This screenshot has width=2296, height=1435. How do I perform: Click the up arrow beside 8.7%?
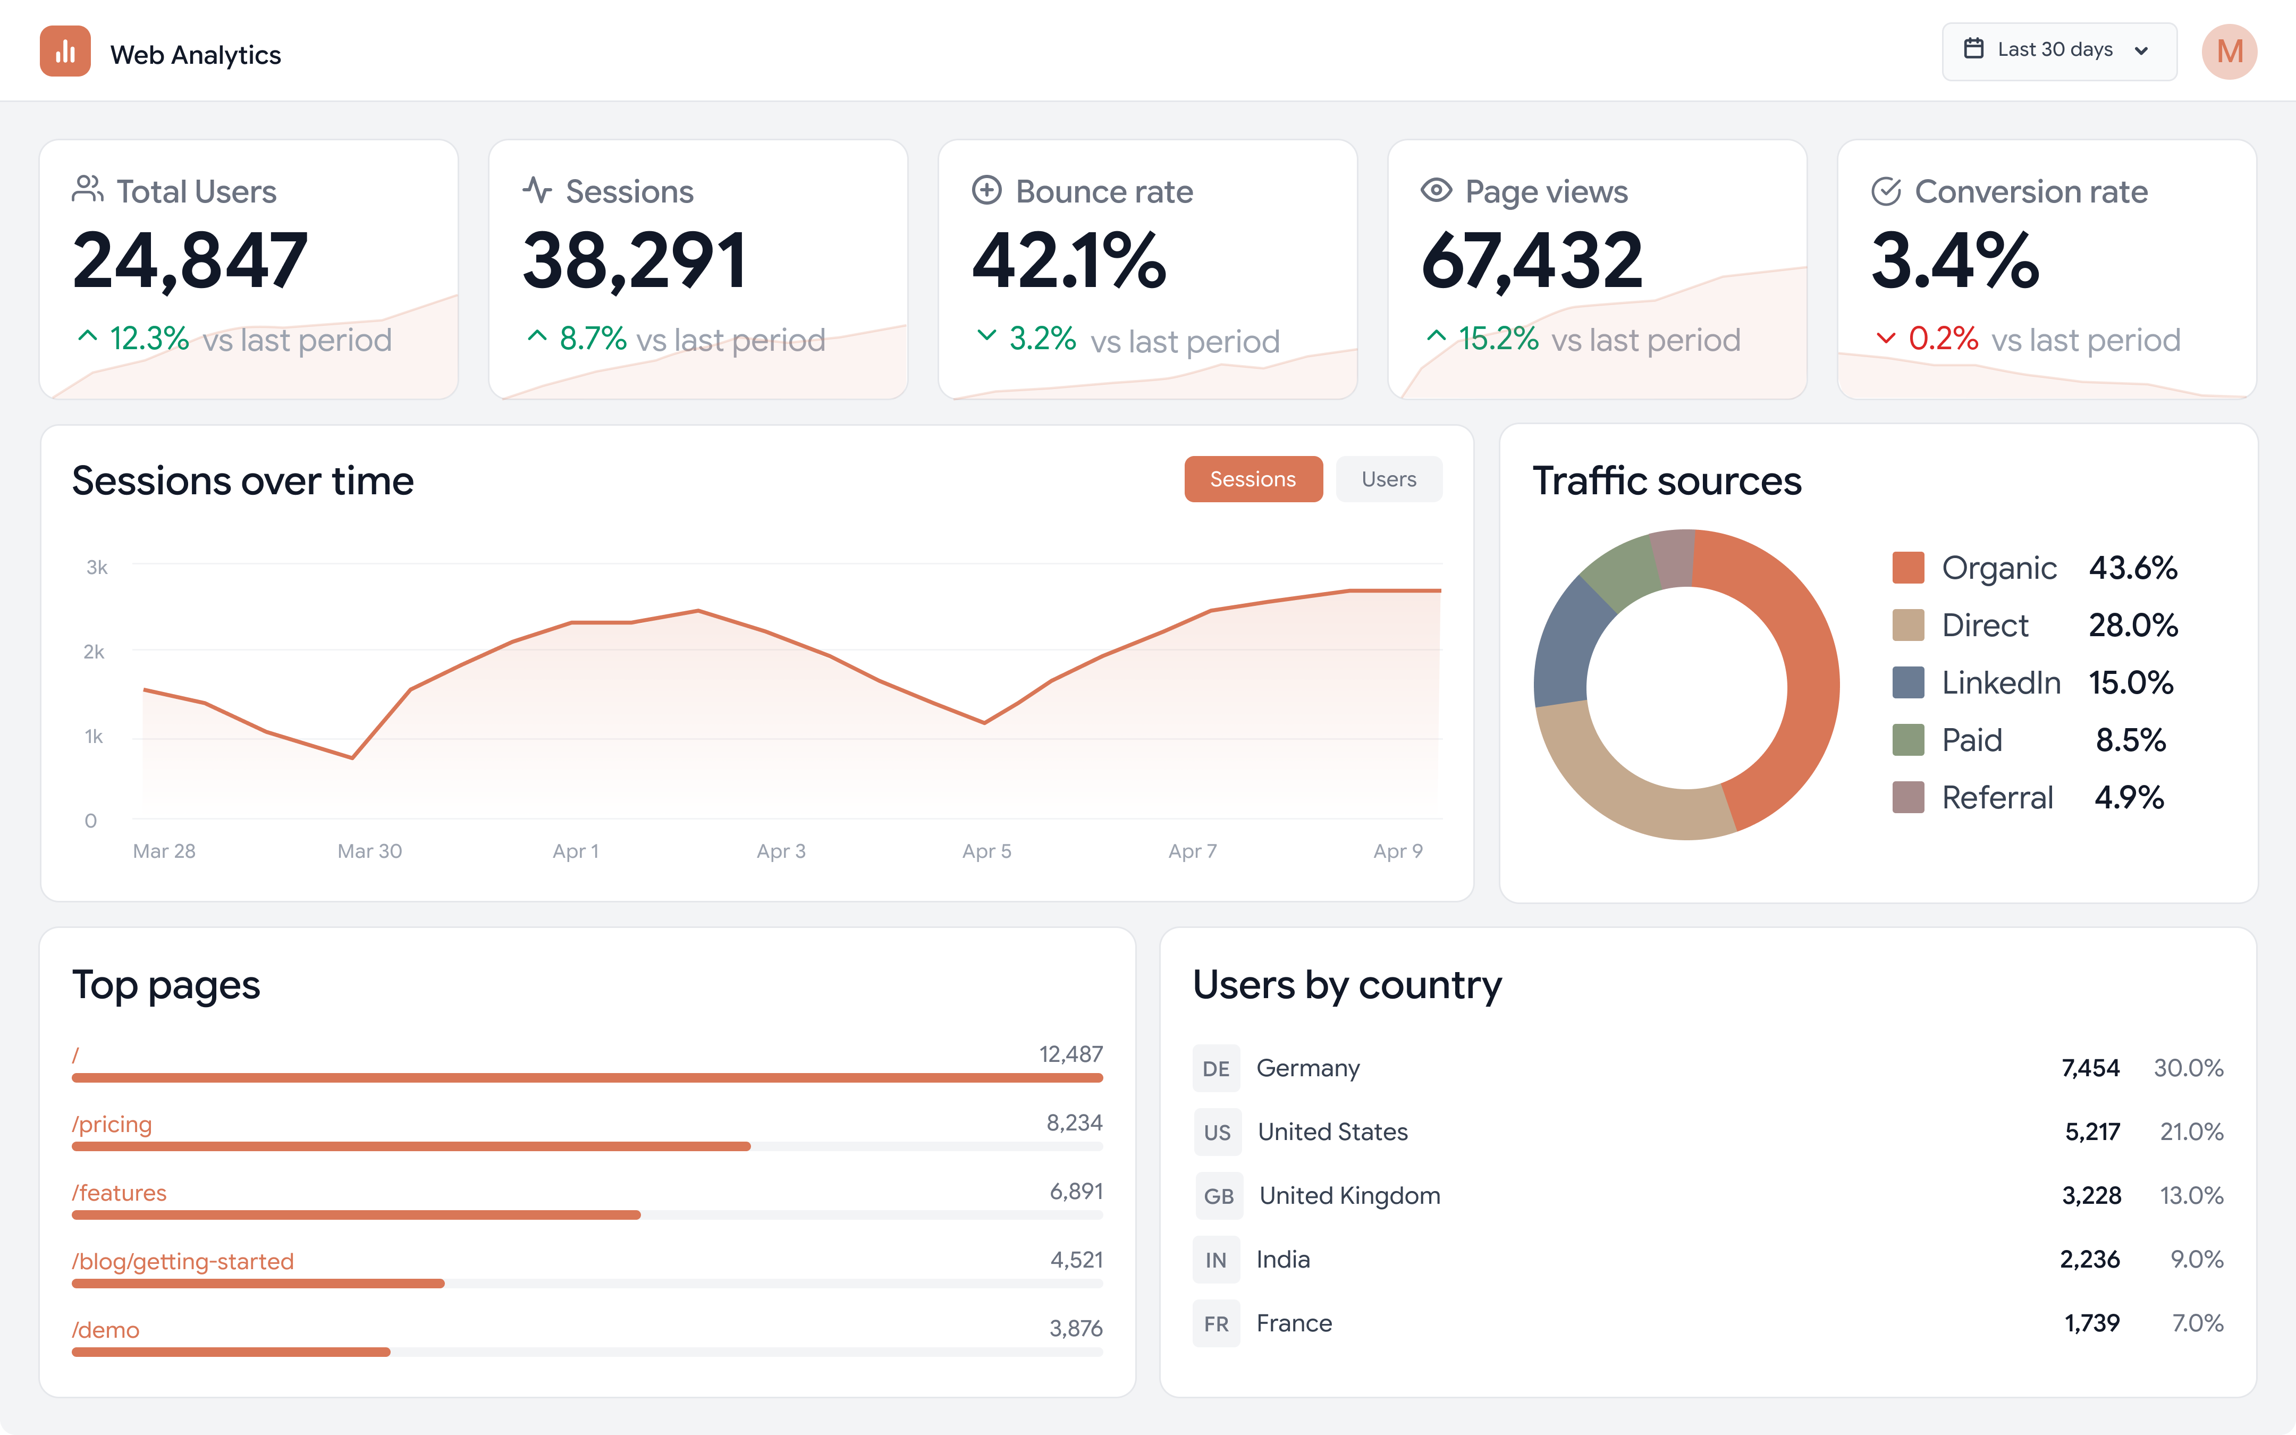tap(537, 336)
